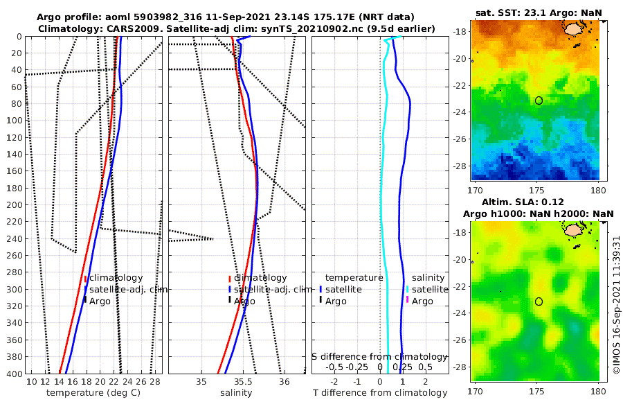Click the float location circle on SST map

[539, 101]
